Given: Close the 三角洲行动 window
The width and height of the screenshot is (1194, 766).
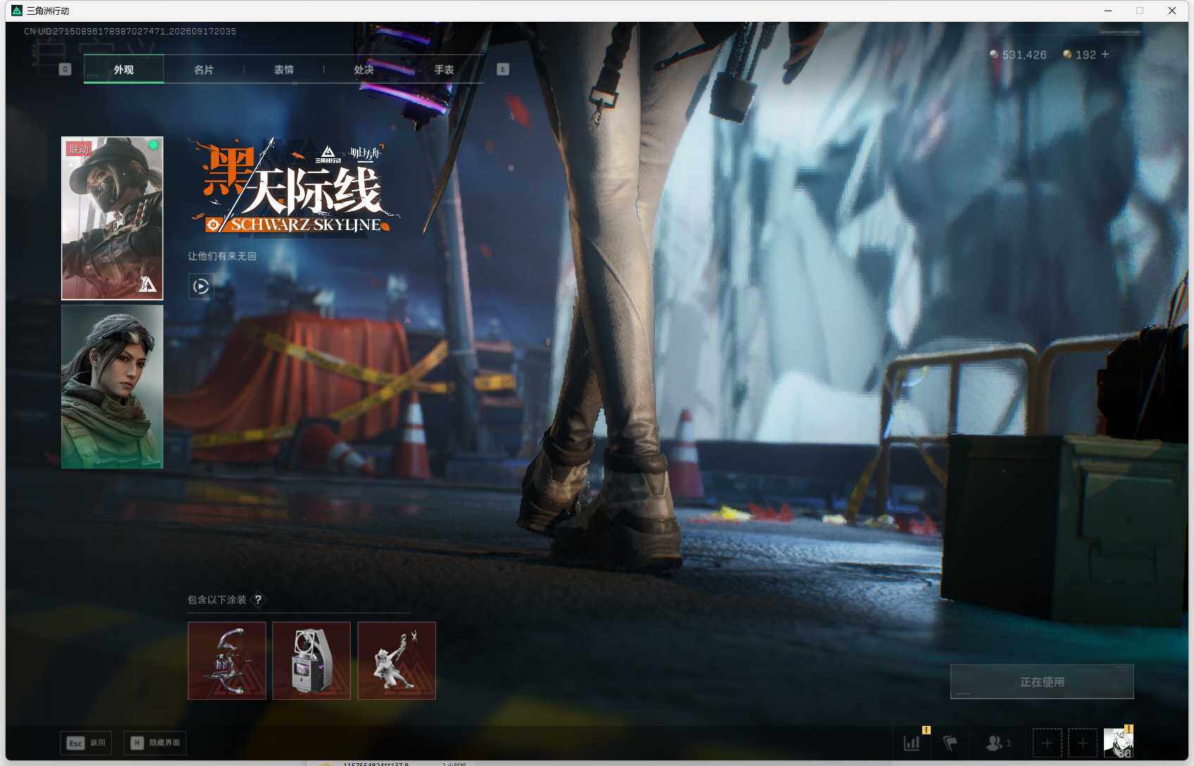Looking at the screenshot, I should pos(1172,11).
